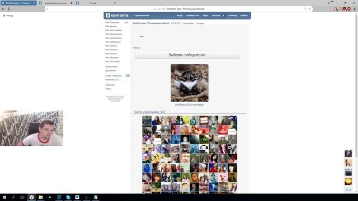Open Мои Друзья in the left sidebar
Viewport: 358px width, 201px height.
coord(111,26)
